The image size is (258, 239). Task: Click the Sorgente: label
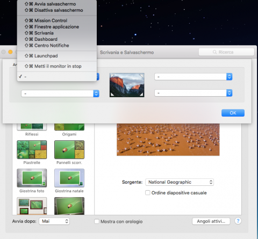[x=132, y=182]
